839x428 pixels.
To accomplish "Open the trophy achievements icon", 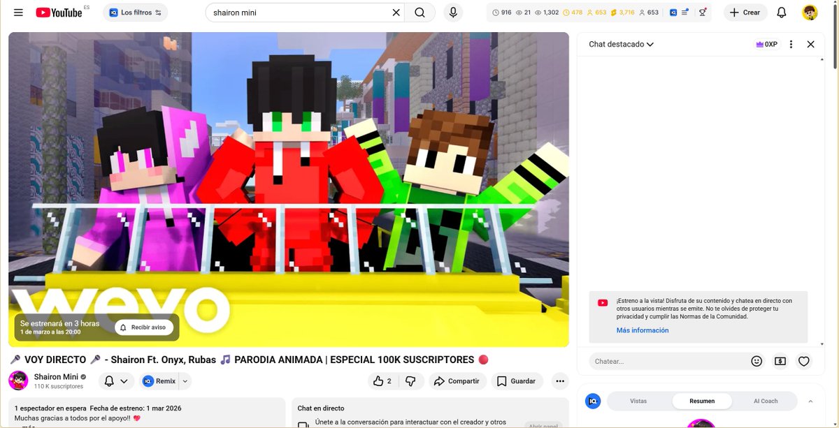I will [702, 13].
